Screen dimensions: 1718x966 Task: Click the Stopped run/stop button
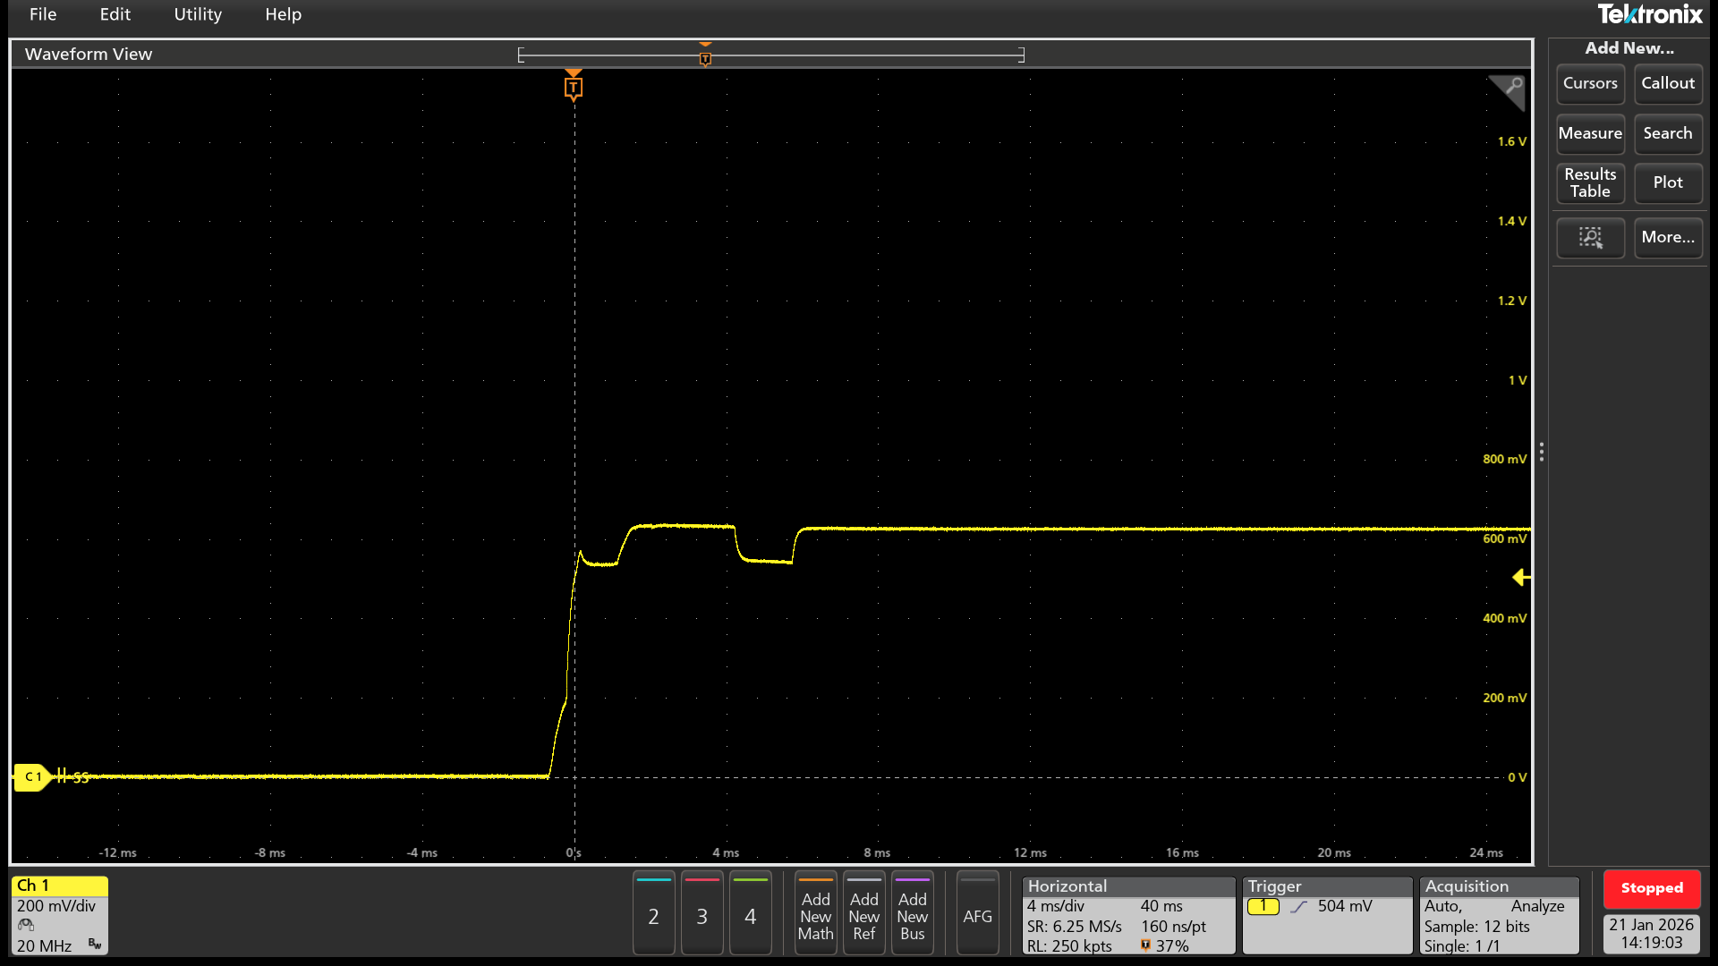coord(1652,888)
